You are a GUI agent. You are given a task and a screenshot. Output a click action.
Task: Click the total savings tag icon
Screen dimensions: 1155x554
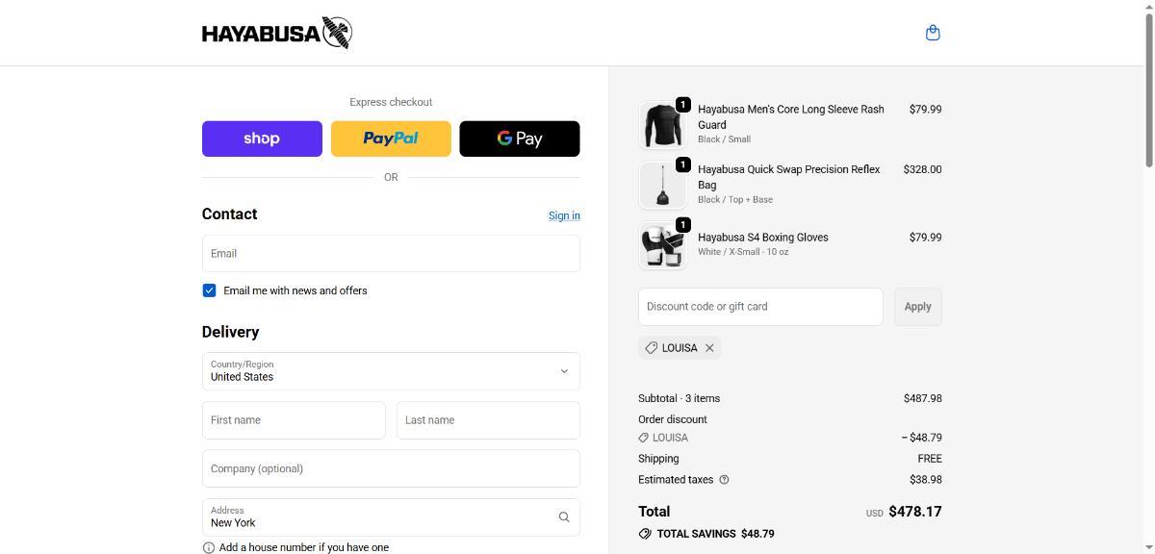click(645, 534)
